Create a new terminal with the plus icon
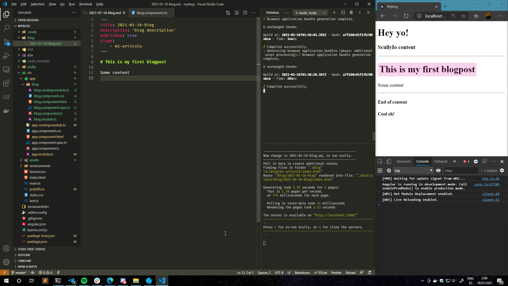Viewport: 508px width, 286px height. tap(334, 12)
